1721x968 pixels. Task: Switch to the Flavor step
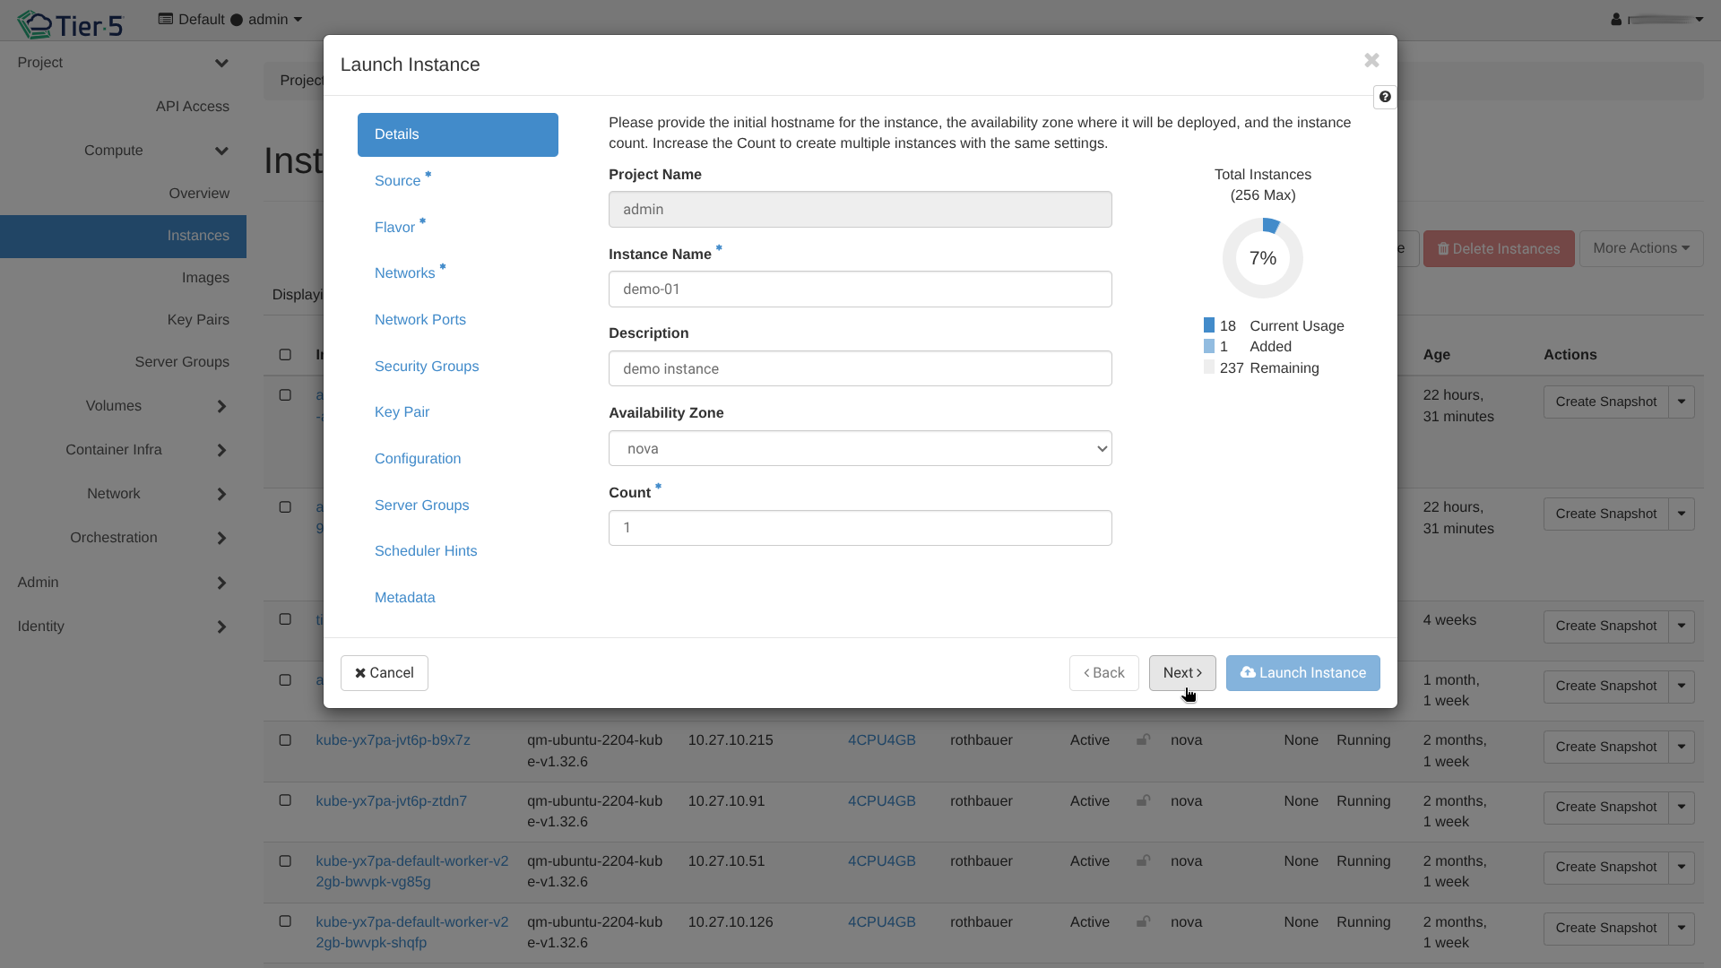click(394, 228)
